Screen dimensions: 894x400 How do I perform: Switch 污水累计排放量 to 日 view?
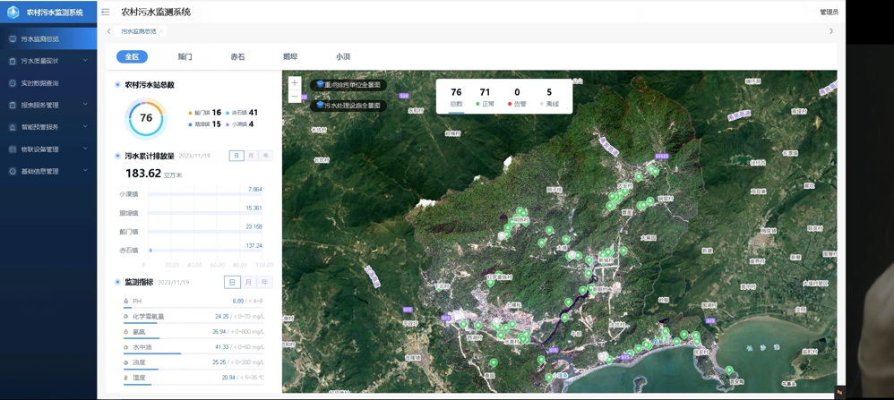236,156
